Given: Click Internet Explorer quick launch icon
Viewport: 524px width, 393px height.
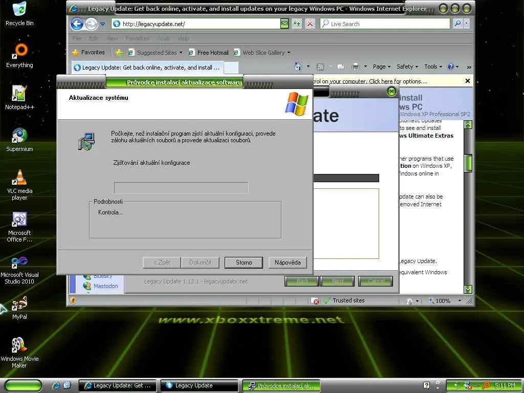Looking at the screenshot, I should click(56, 385).
